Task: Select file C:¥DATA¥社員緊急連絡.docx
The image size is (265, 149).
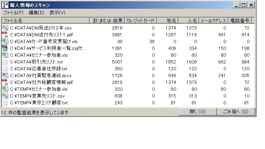Action: [x=41, y=75]
